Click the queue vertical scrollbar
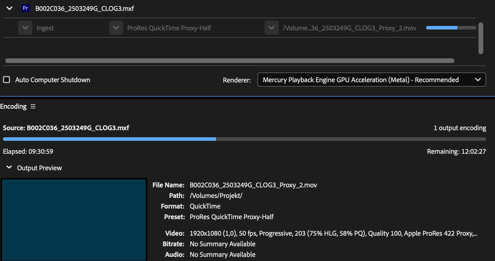The height and width of the screenshot is (261, 495). click(481, 38)
